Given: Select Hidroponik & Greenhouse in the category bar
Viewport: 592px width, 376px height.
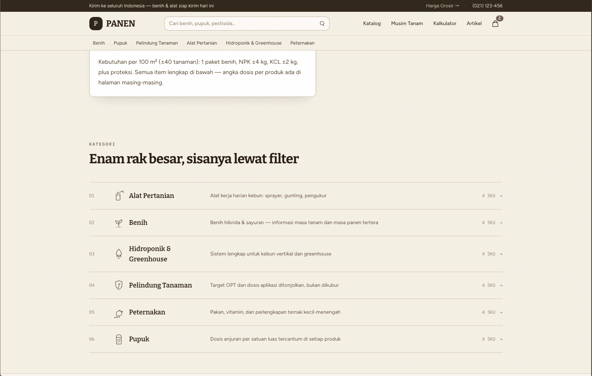Looking at the screenshot, I should (254, 43).
